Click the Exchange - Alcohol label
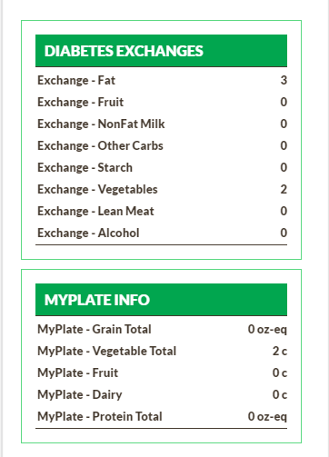329x457 pixels. (88, 233)
